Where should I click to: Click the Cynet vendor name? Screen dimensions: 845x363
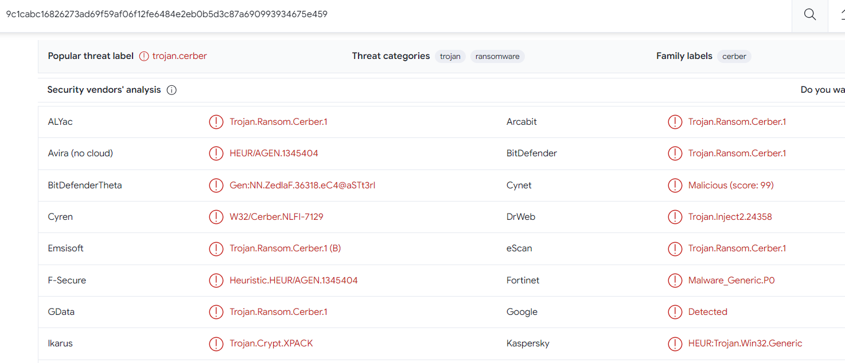pos(519,186)
